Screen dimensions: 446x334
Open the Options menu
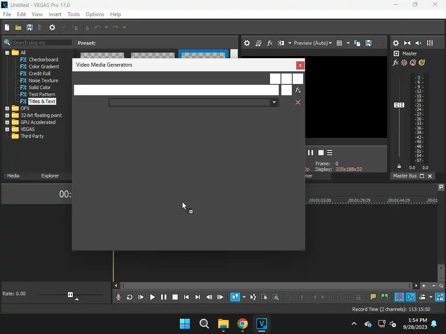pos(95,14)
